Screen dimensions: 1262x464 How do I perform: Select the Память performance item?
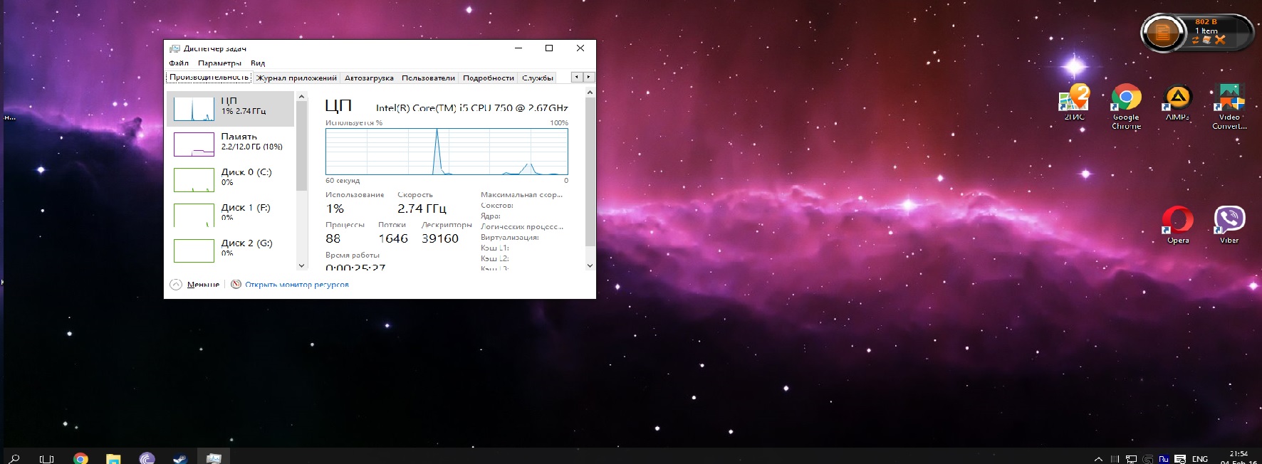point(230,144)
